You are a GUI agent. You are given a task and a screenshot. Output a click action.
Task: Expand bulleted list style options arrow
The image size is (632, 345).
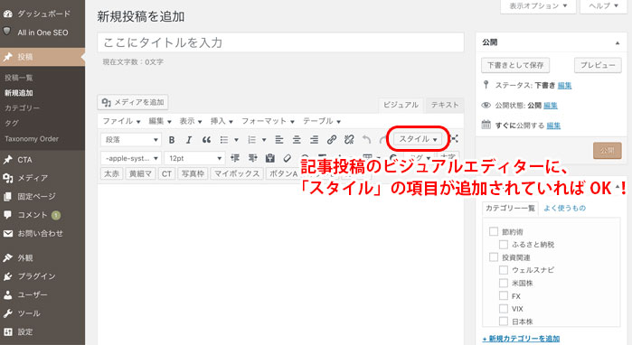[x=237, y=140]
